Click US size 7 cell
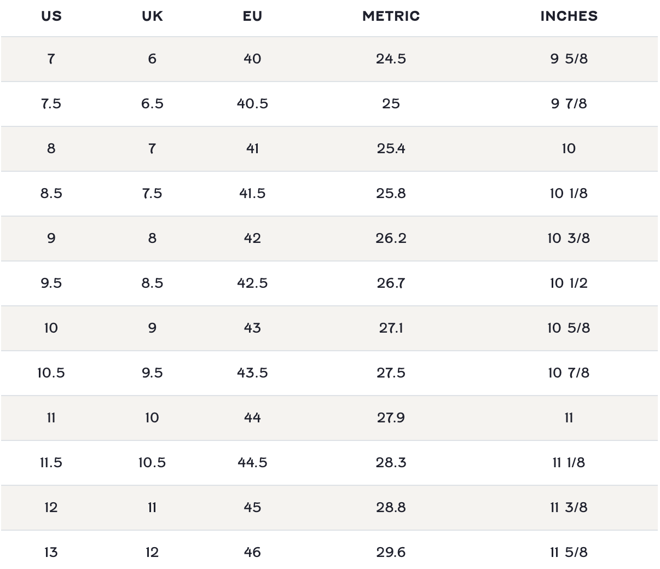660x569 pixels. pyautogui.click(x=51, y=59)
